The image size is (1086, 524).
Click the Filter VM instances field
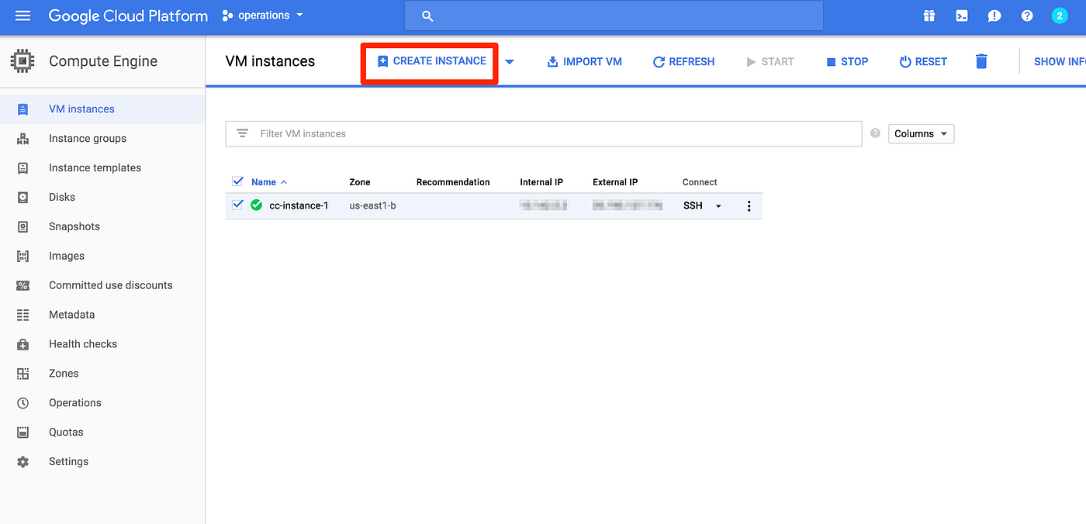[x=543, y=133]
